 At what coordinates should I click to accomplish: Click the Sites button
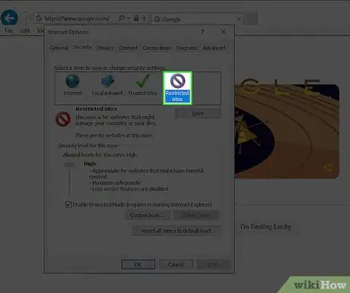point(198,114)
